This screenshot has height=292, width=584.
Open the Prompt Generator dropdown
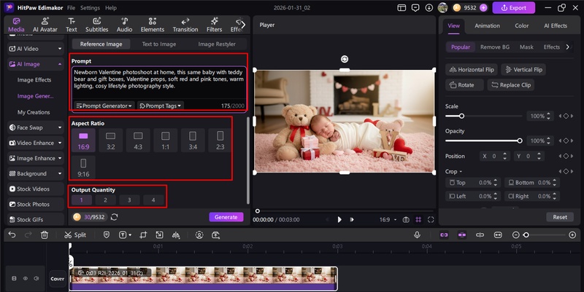point(104,106)
